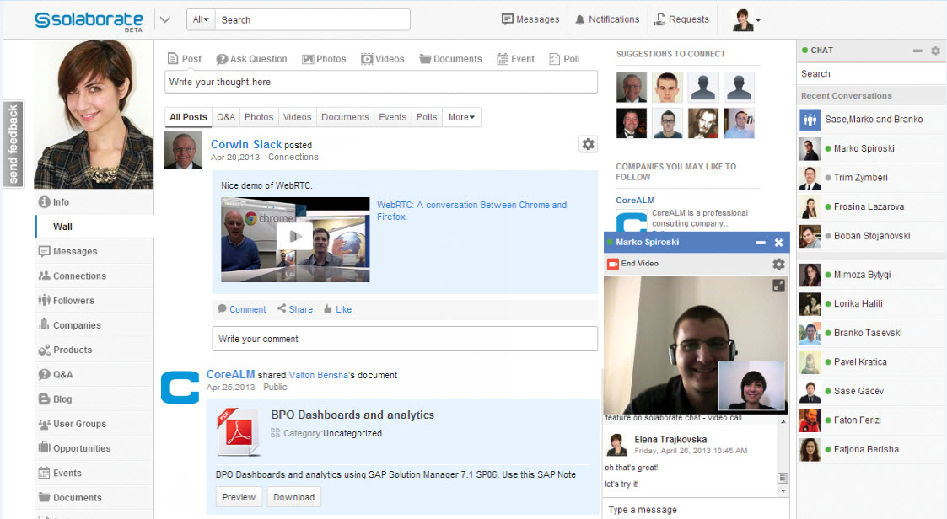Screen dimensions: 947x519
Task: Expand video call to fullscreen
Action: (x=778, y=286)
